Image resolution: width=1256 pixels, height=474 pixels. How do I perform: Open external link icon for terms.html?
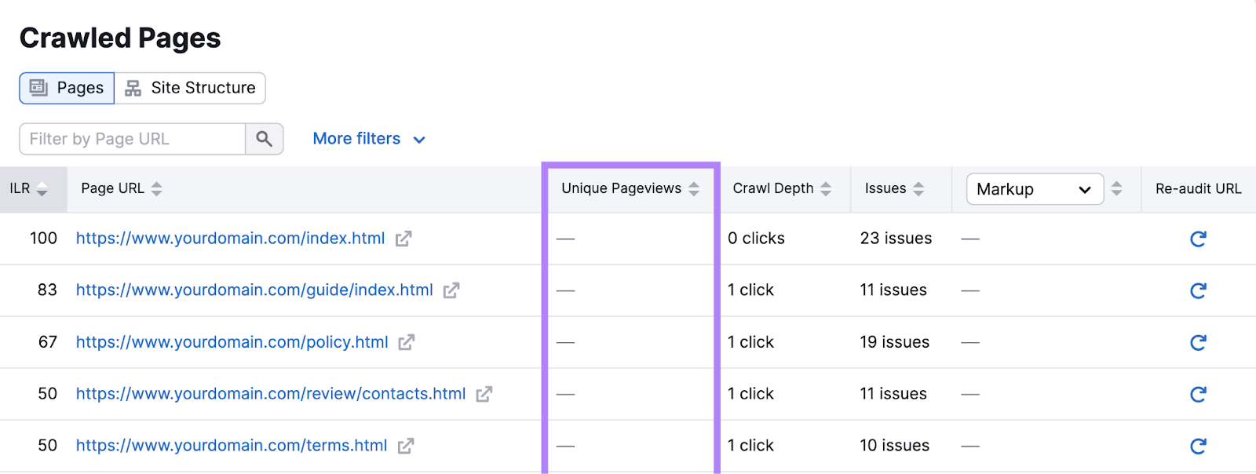(x=405, y=447)
